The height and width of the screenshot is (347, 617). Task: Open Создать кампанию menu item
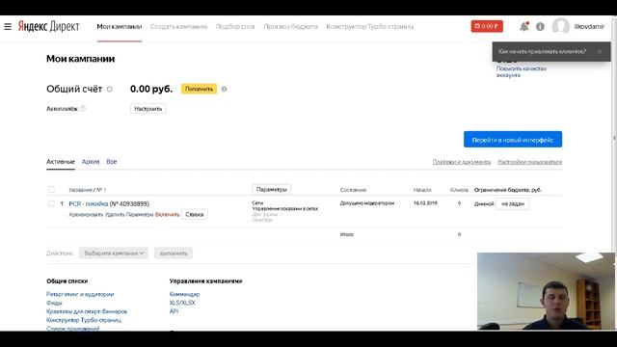[x=178, y=27]
